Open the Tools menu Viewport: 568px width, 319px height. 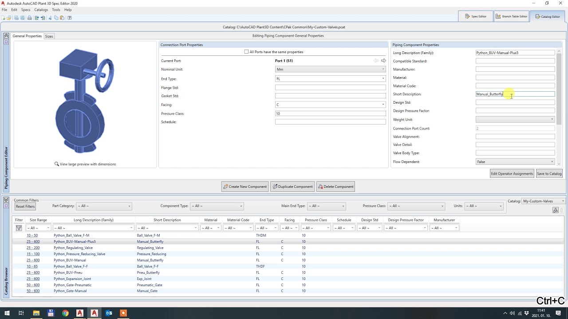click(x=56, y=10)
